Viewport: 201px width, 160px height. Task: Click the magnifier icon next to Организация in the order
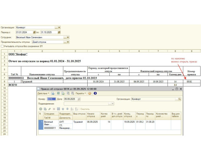(x=180, y=99)
